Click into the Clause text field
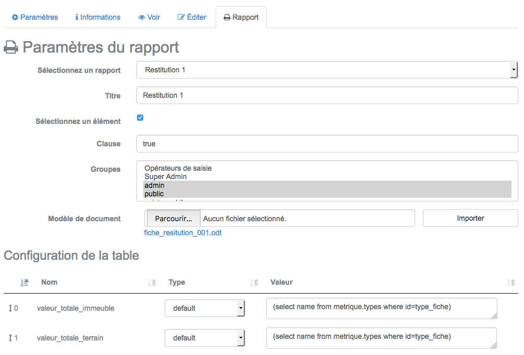Viewport: 524px width, 355px height. pos(327,144)
